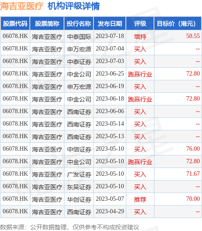Click the 发布日期 column header
This screenshot has width=202, height=231.
[x=110, y=24]
